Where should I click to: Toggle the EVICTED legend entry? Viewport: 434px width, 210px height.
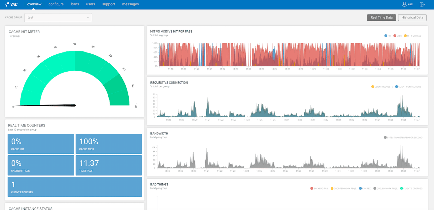[x=365, y=188]
